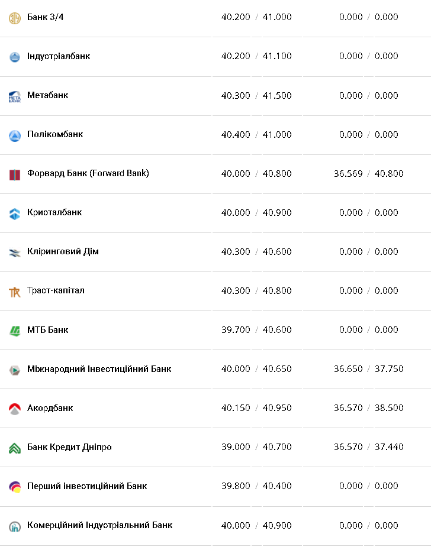This screenshot has width=431, height=547.
Task: Open the Комерційний Індустріальний Банк link
Action: pos(99,525)
